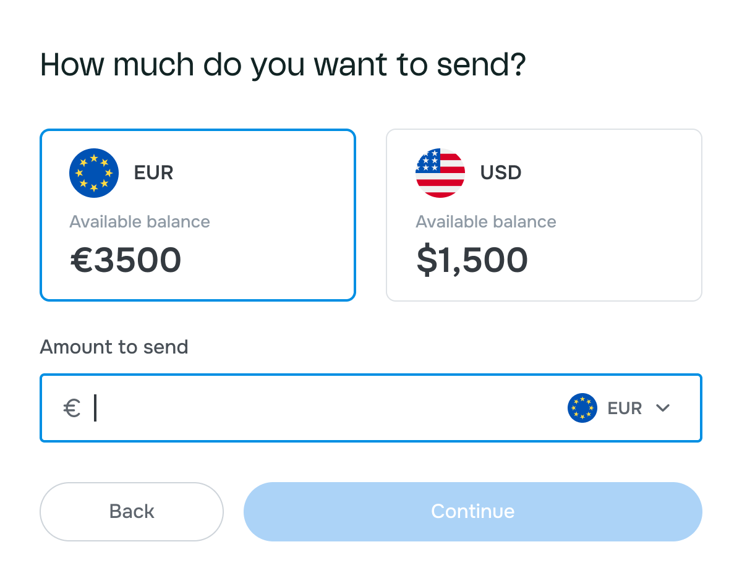The height and width of the screenshot is (581, 742).
Task: Select the EUR balance card
Action: [x=198, y=214]
